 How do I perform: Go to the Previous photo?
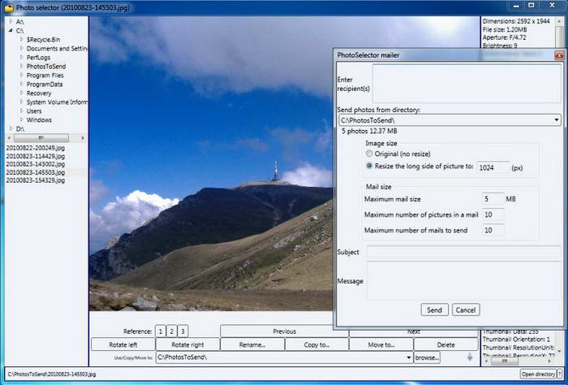284,331
